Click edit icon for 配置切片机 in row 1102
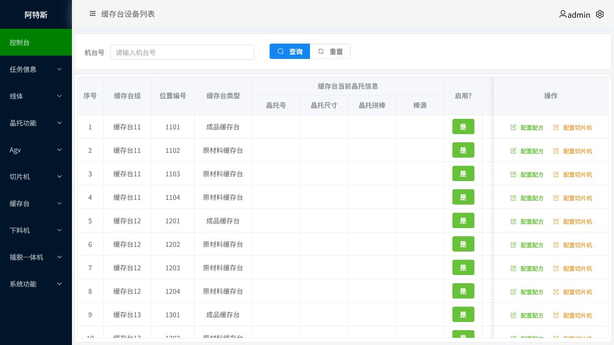 [556, 151]
